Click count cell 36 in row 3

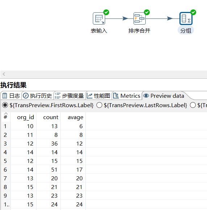point(48,144)
